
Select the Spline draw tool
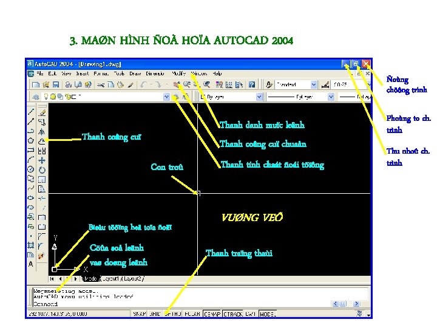[31, 188]
